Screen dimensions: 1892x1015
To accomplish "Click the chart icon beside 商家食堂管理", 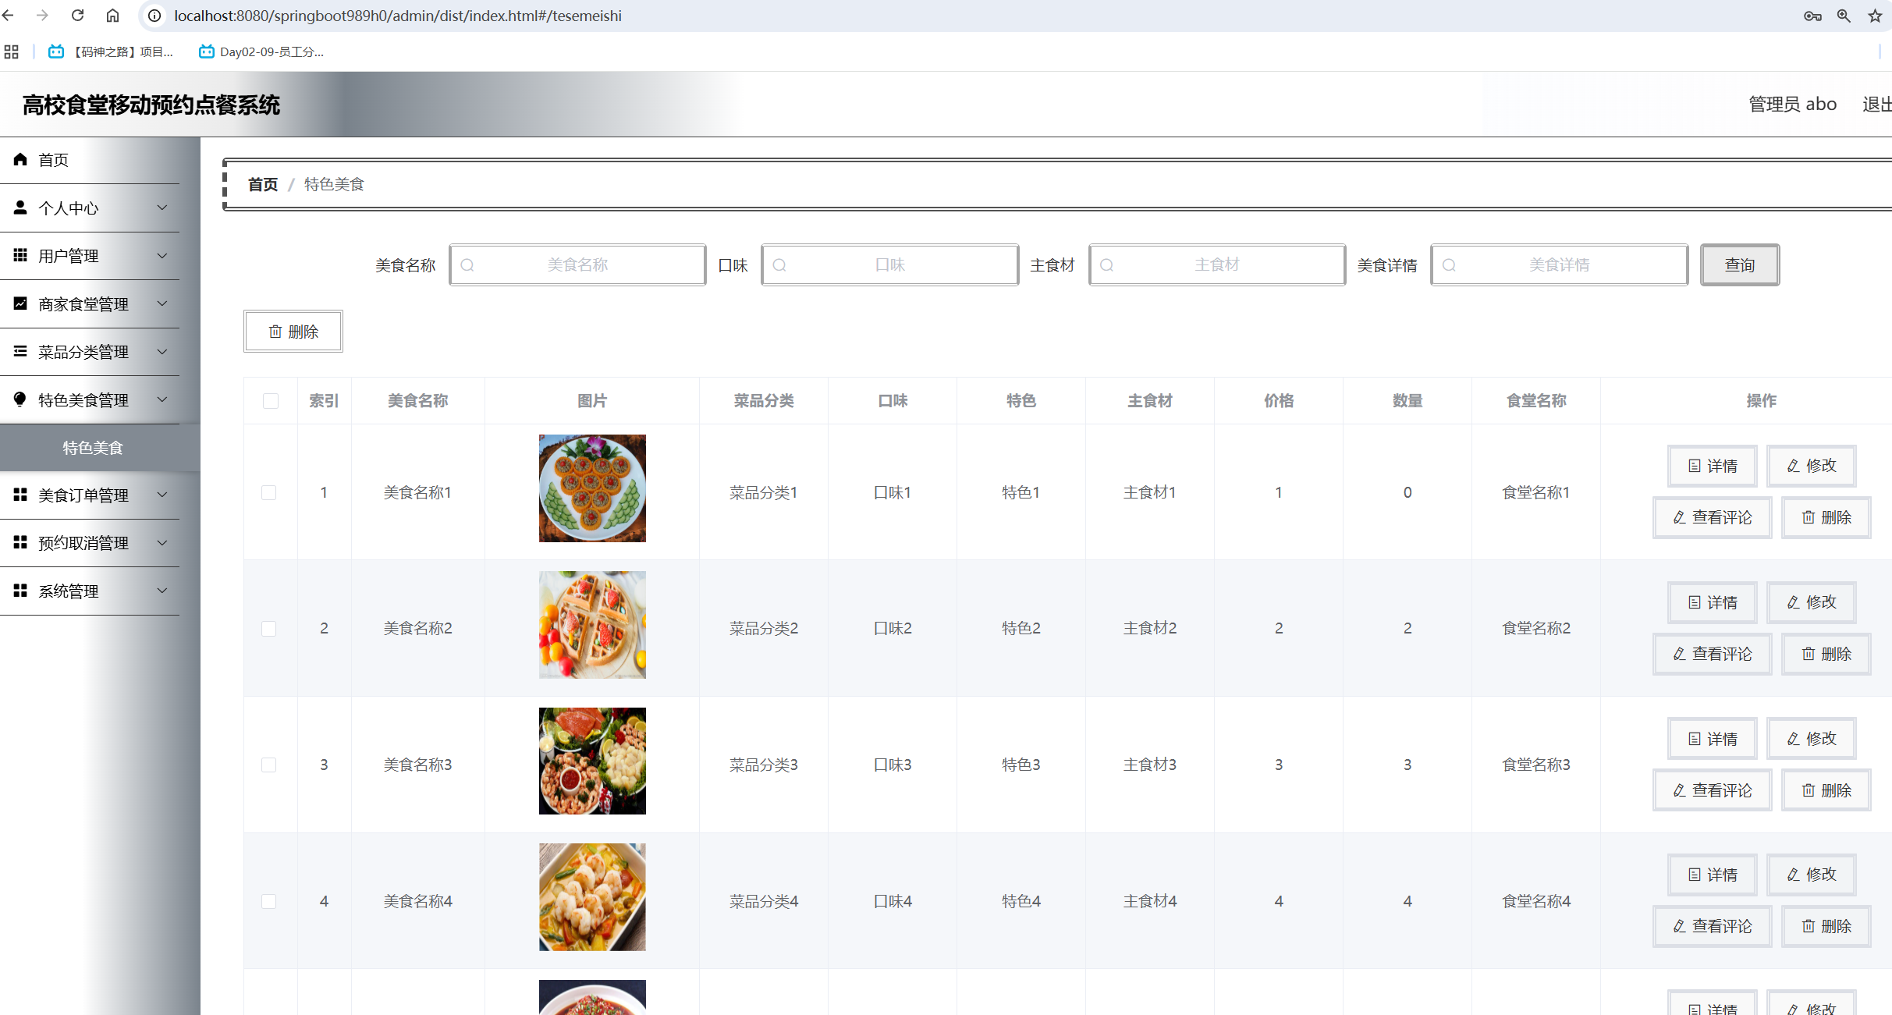I will 20,303.
